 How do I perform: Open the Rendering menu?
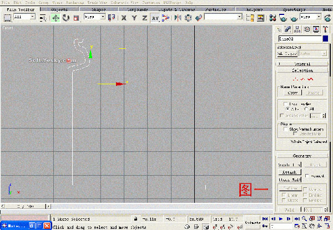(75, 3)
